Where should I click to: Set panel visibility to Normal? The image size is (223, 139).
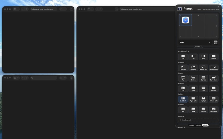click(x=198, y=125)
